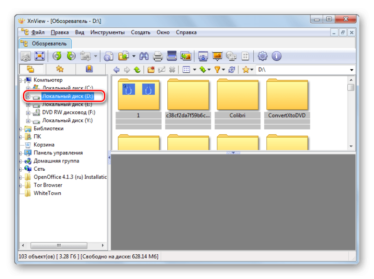Click the printer icon

pos(158,56)
